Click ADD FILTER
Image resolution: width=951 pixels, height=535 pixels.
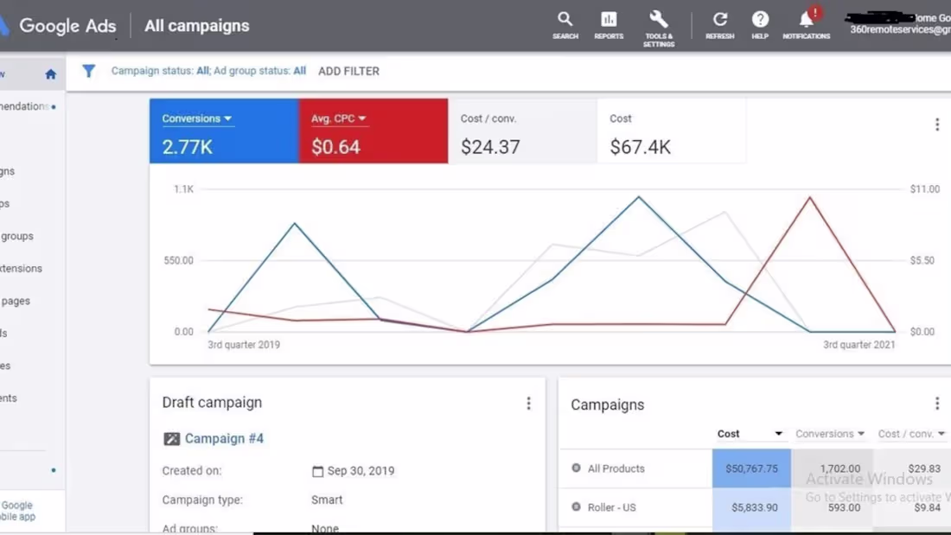tap(348, 71)
